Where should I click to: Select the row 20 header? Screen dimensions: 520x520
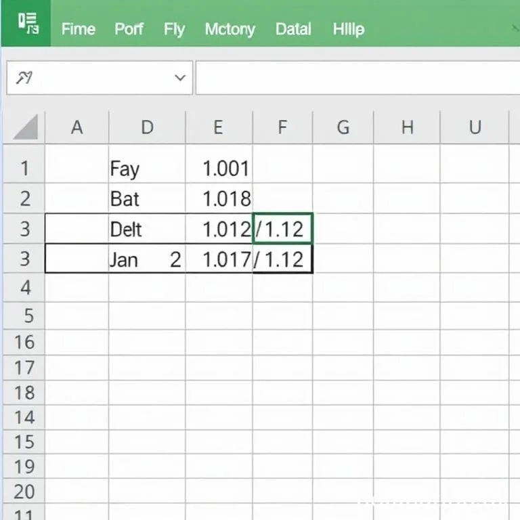click(x=24, y=492)
